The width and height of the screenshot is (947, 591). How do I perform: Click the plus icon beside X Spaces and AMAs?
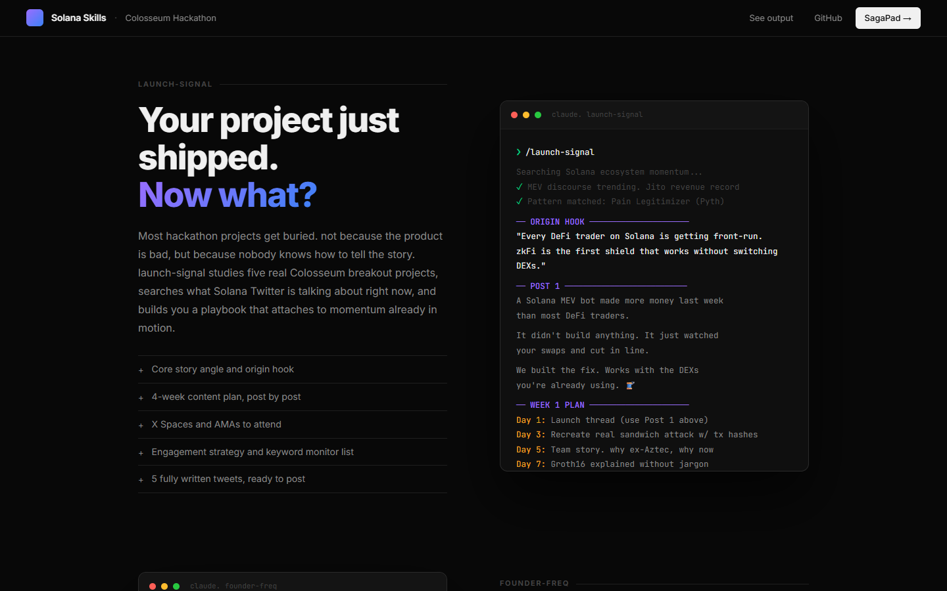point(141,426)
